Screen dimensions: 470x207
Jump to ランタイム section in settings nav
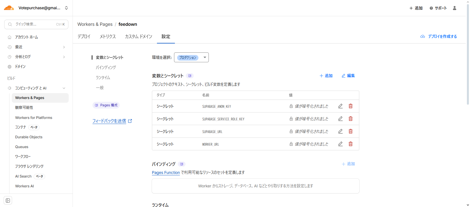pyautogui.click(x=103, y=78)
